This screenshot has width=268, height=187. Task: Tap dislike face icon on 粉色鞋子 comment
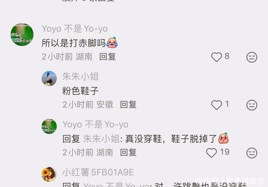pyautogui.click(x=252, y=105)
